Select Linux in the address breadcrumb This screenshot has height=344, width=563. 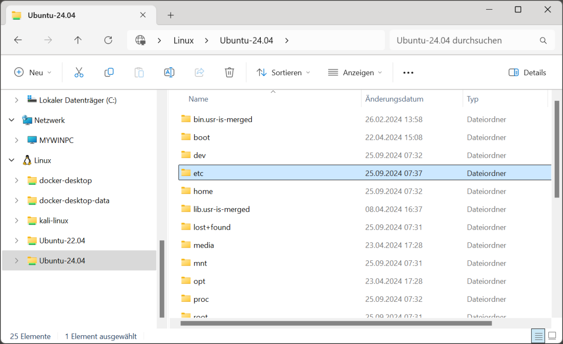pos(183,40)
